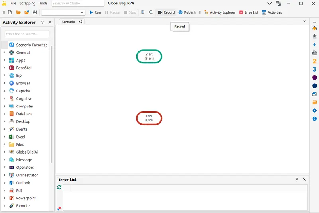The width and height of the screenshot is (319, 213).
Task: Click the Pdf category icon
Action: [x=12, y=190]
